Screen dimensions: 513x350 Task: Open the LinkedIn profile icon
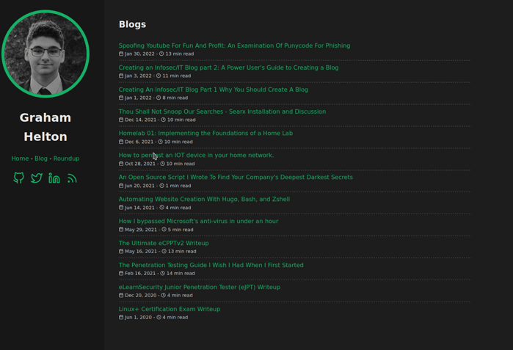pos(54,178)
